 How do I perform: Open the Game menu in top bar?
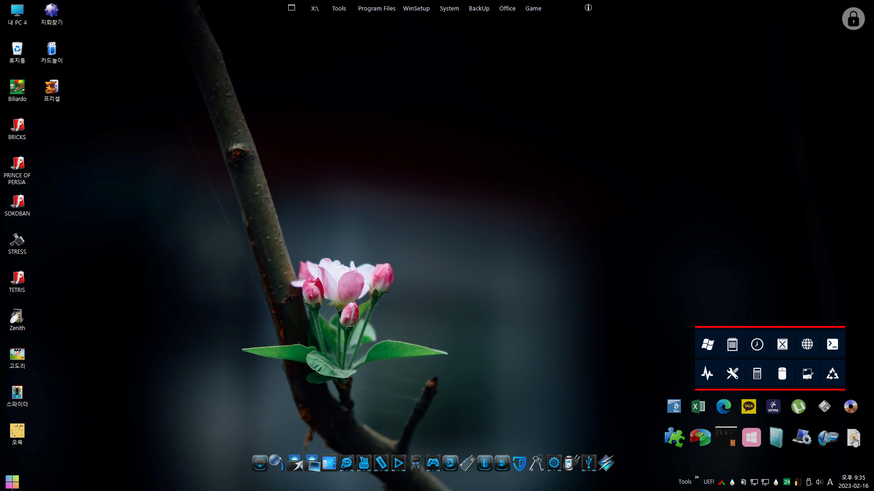[534, 8]
